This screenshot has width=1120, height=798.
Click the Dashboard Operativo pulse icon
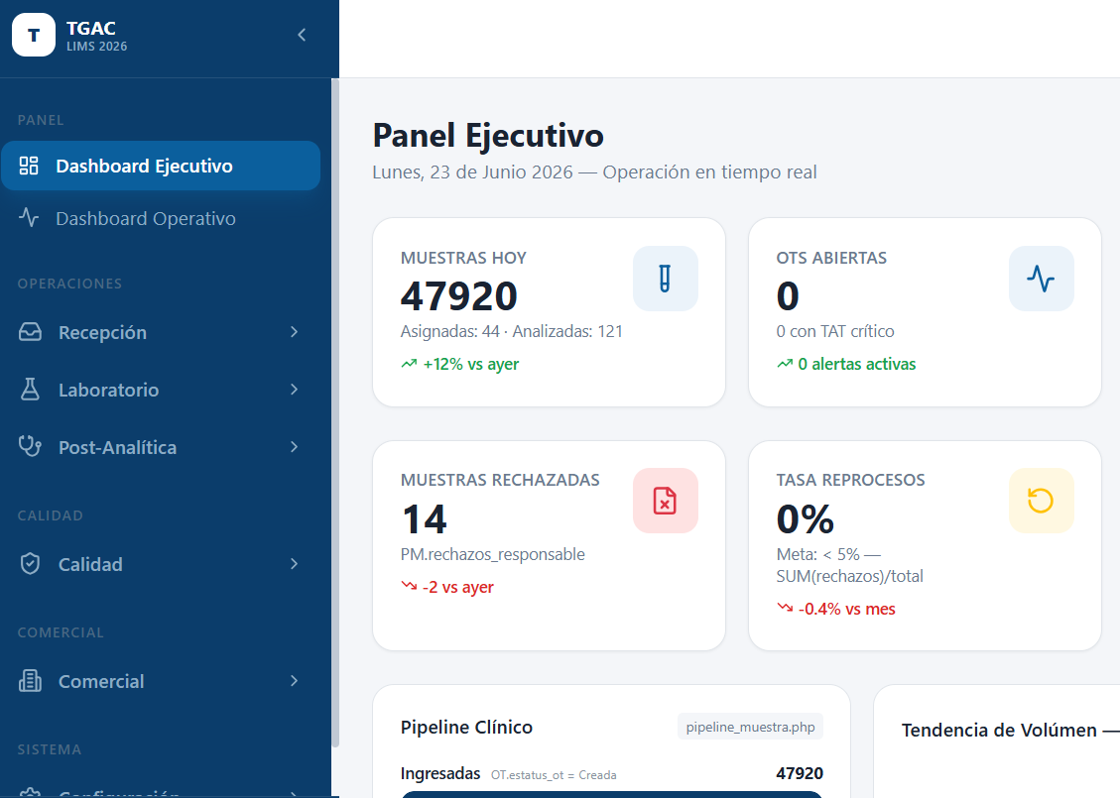[x=29, y=218]
